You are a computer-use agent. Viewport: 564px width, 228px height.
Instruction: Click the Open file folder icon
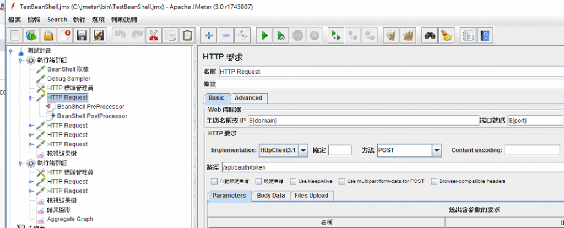(x=48, y=35)
